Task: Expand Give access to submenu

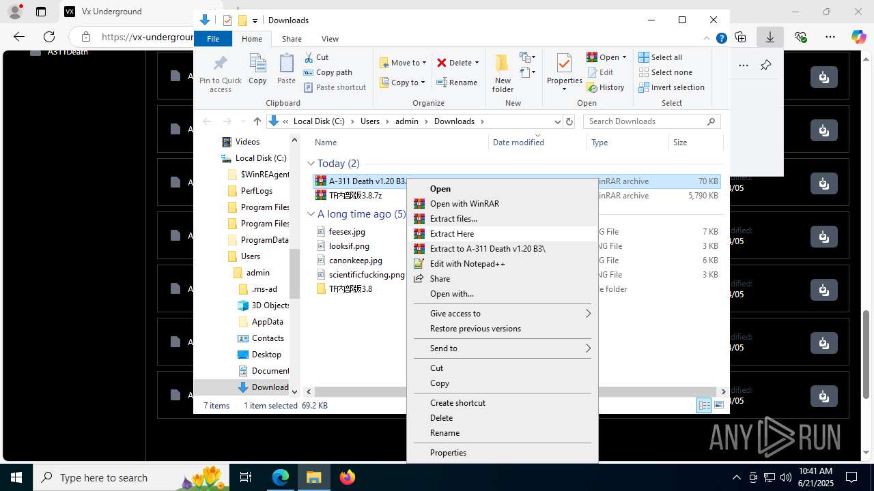Action: [502, 314]
